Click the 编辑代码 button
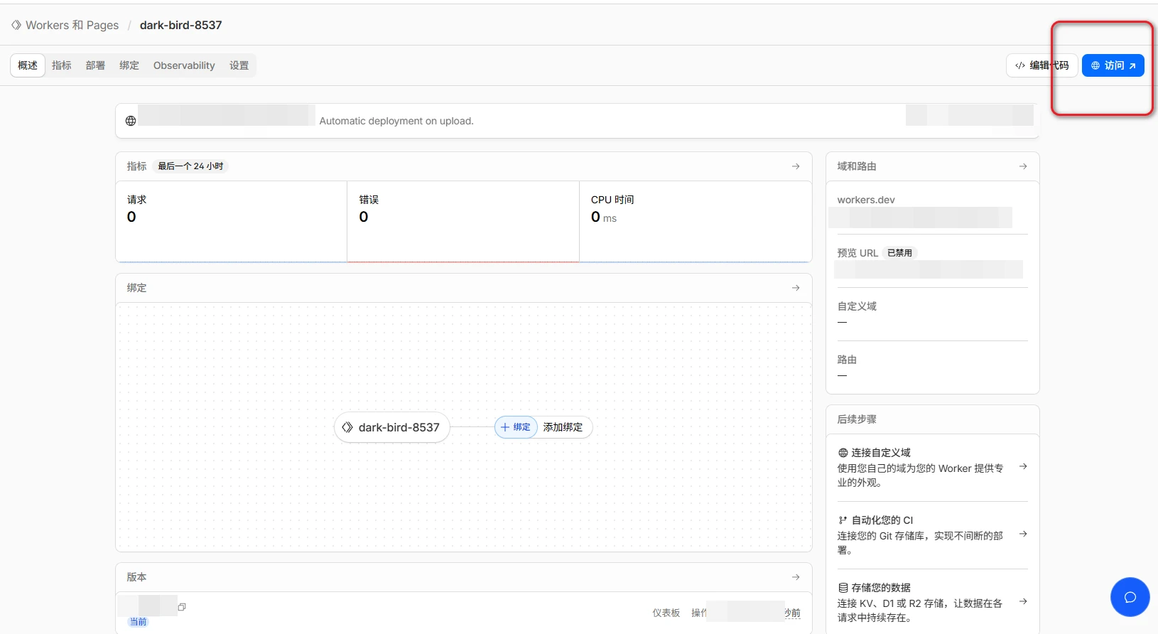The height and width of the screenshot is (634, 1158). [x=1041, y=65]
